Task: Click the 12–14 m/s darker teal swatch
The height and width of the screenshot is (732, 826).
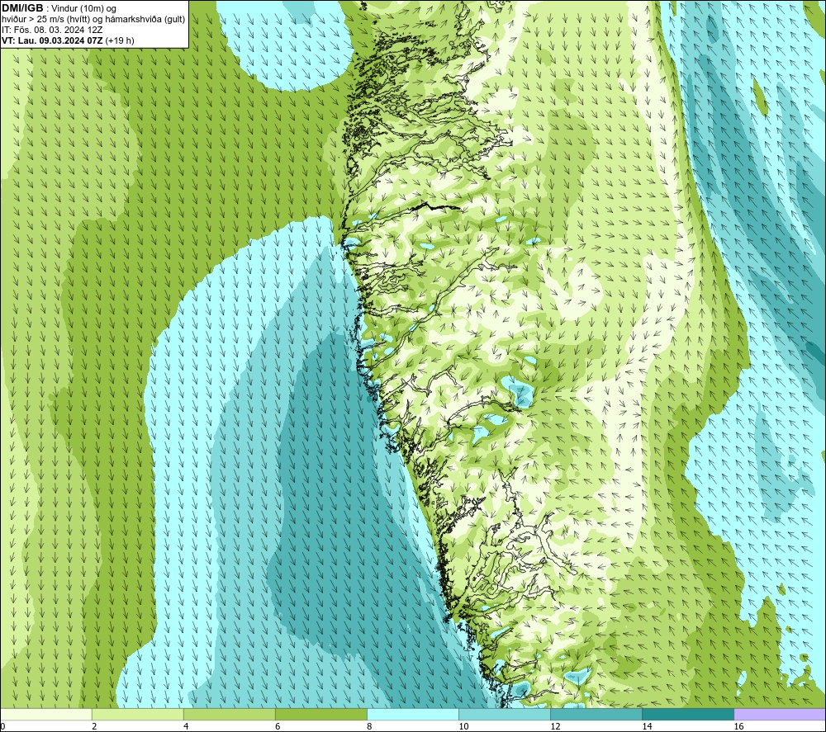Action: [x=596, y=714]
